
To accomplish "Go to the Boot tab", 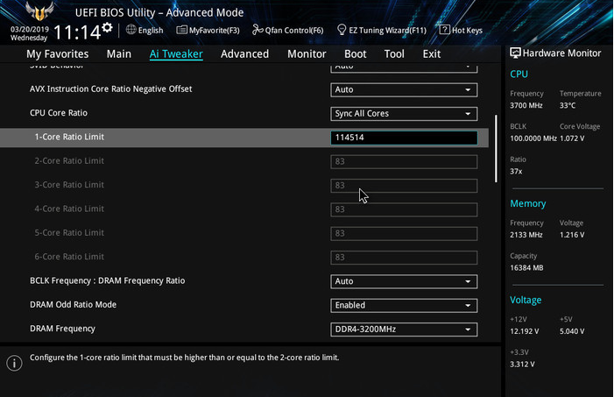I will (355, 53).
